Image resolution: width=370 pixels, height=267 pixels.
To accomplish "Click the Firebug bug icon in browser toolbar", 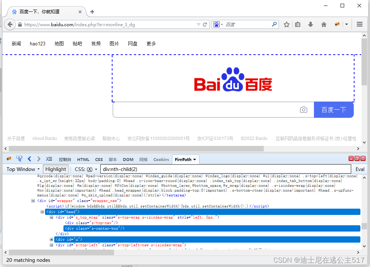I will point(337,24).
